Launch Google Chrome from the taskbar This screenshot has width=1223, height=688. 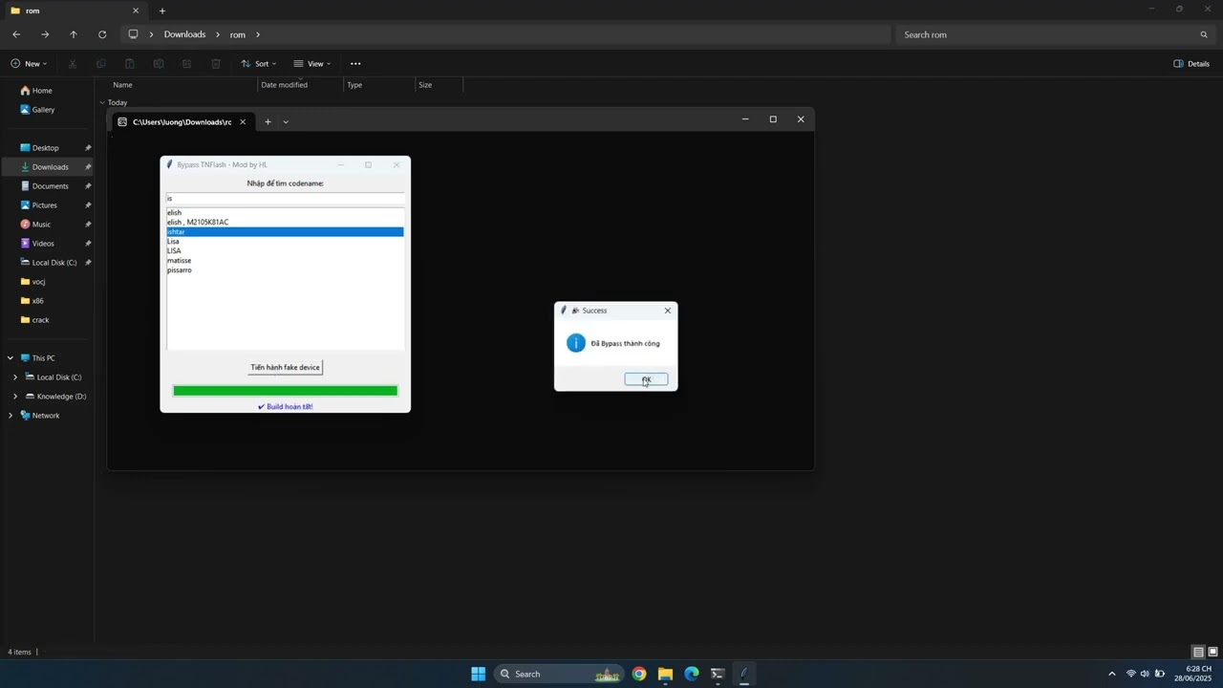(639, 674)
